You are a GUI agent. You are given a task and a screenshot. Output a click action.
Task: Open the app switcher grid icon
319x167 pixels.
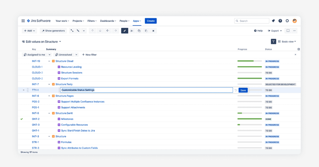23,21
